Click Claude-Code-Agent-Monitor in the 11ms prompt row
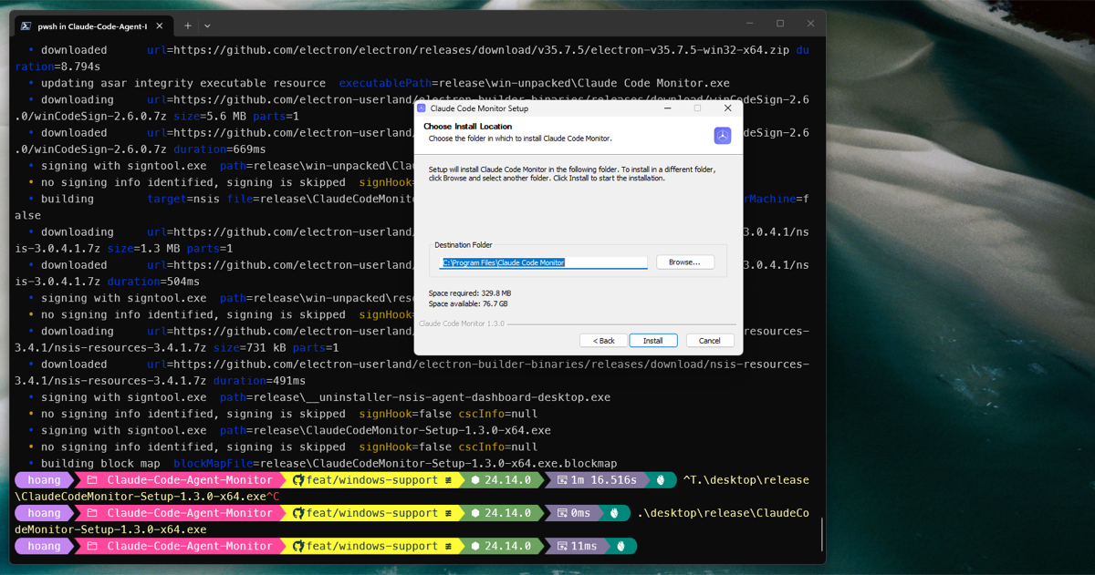Viewport: 1095px width, 575px height. coord(190,546)
